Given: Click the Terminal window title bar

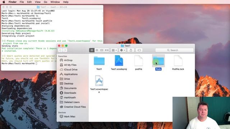Looking at the screenshot, I should pos(52,7).
